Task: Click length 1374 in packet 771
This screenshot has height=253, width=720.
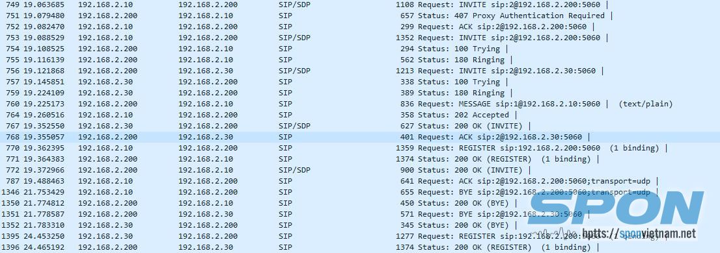Action: coord(404,159)
